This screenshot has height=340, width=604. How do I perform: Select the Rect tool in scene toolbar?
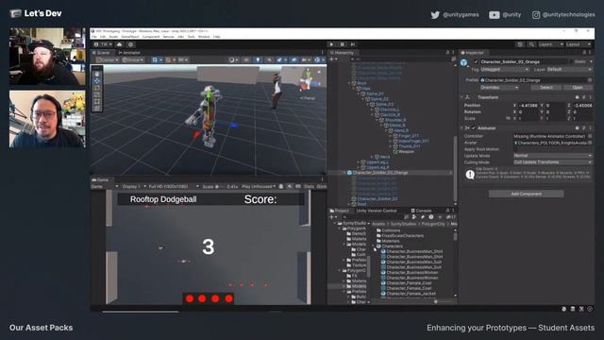click(x=96, y=101)
